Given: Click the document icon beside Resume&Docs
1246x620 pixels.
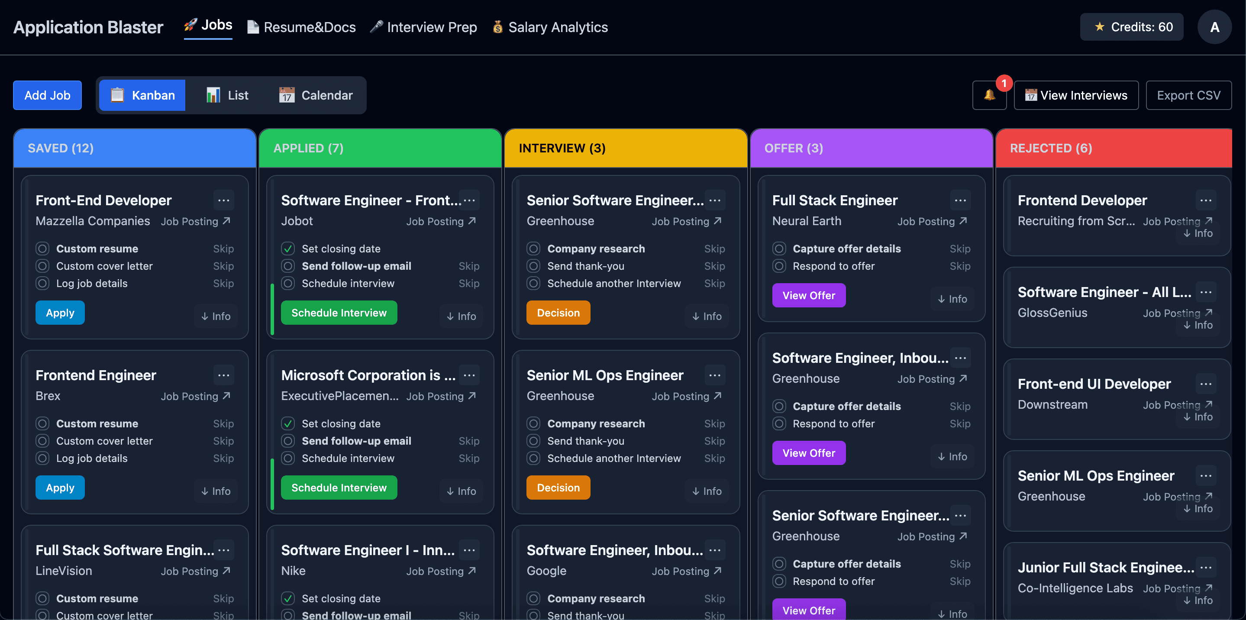Looking at the screenshot, I should pyautogui.click(x=252, y=26).
